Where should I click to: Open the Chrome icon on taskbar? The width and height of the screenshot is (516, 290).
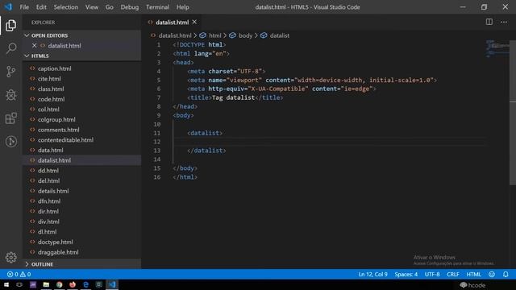(x=59, y=284)
